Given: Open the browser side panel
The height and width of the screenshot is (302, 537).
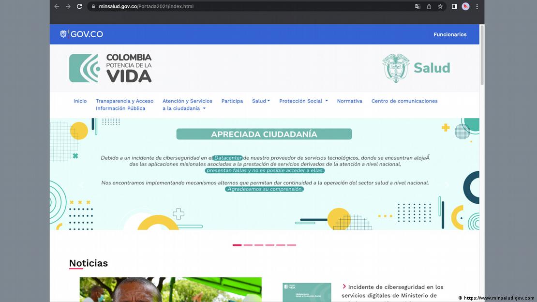Looking at the screenshot, I should (454, 6).
